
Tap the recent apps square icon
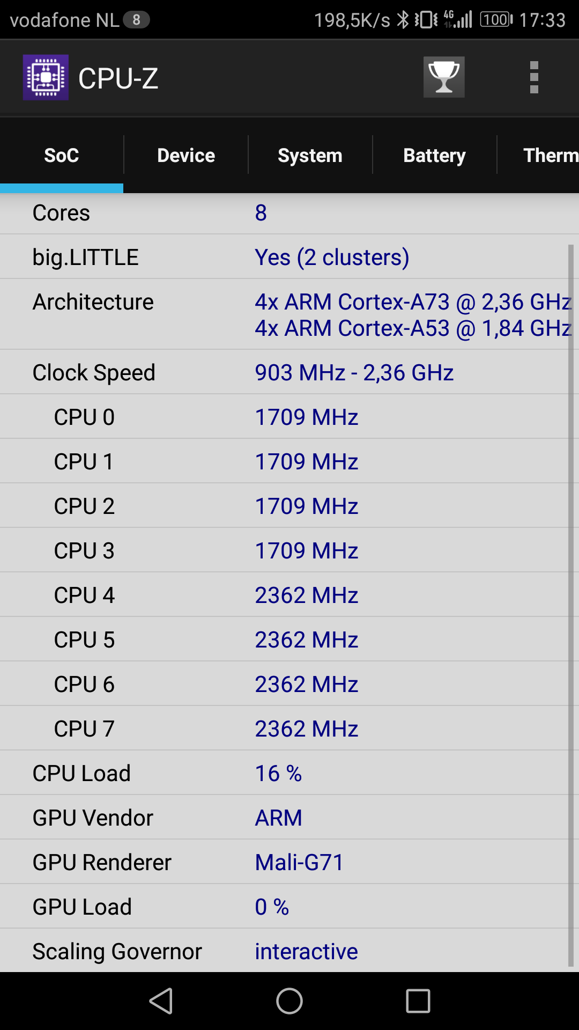(x=418, y=1001)
